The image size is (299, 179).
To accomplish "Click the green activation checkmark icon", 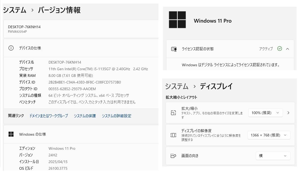I will (x=280, y=49).
